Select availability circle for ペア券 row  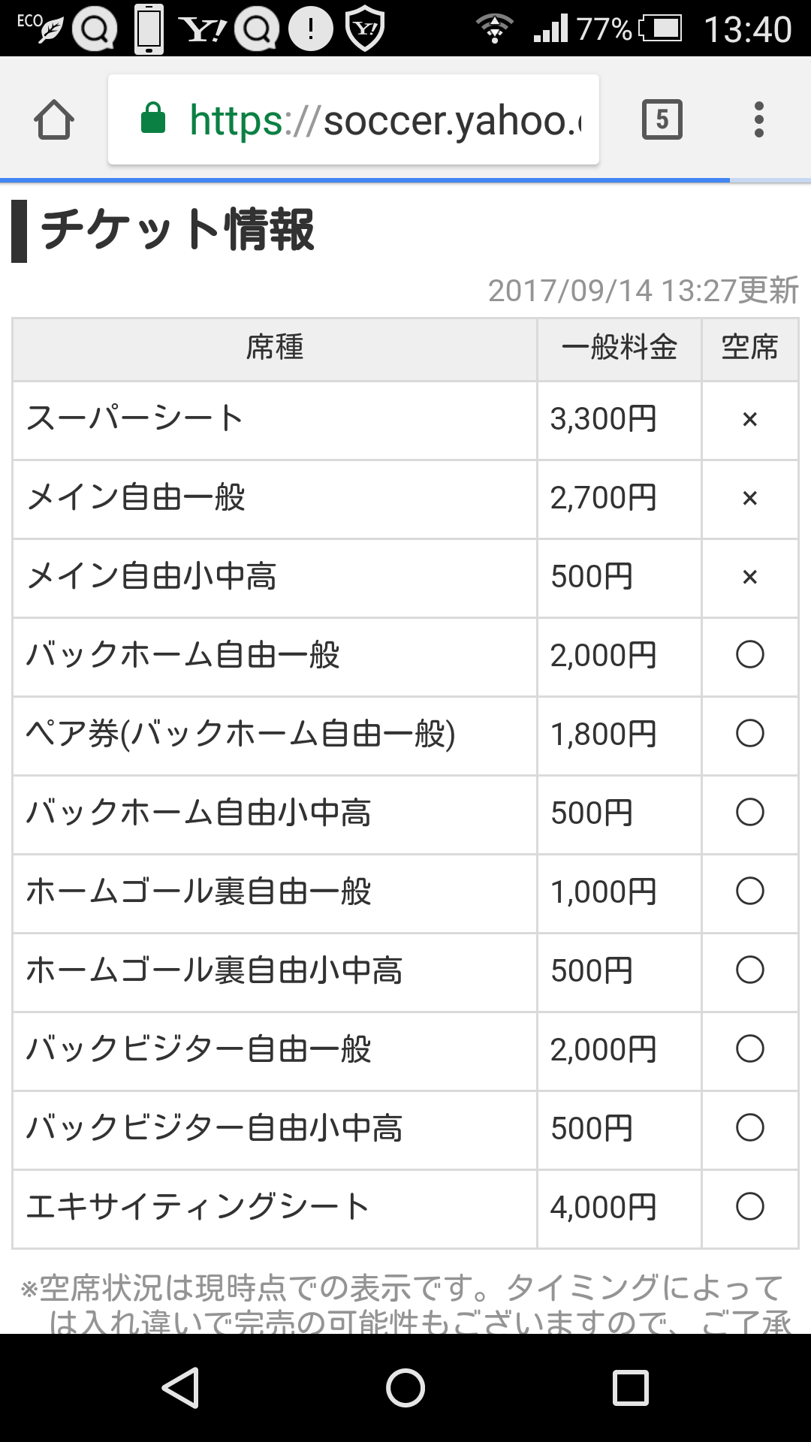pos(749,734)
